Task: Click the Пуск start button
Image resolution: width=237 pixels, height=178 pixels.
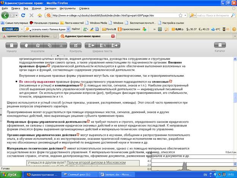Action: [x=11, y=175]
